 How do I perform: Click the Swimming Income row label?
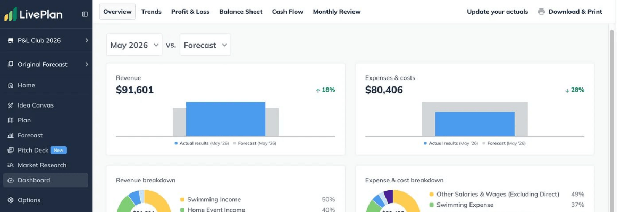[214, 200]
